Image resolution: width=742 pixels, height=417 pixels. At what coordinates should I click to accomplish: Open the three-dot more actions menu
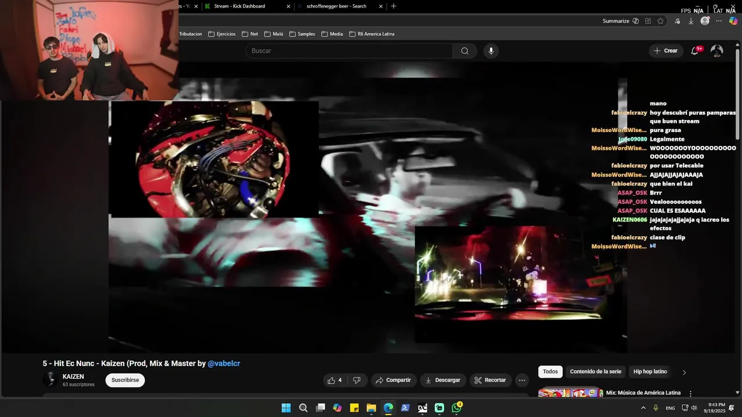[x=522, y=380]
